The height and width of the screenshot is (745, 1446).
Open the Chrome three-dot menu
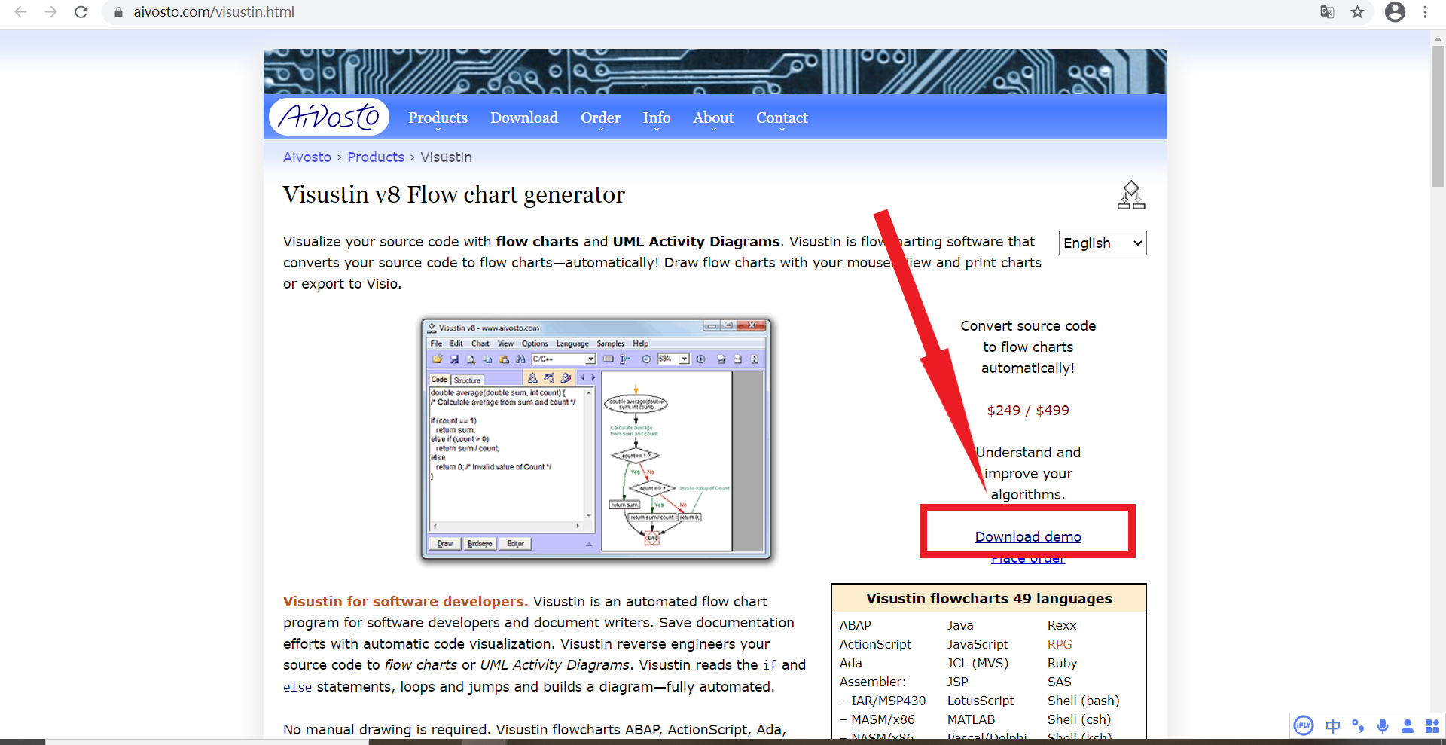coord(1425,12)
